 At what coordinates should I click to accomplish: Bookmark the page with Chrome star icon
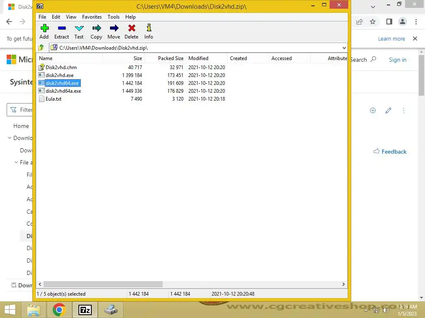(x=373, y=22)
